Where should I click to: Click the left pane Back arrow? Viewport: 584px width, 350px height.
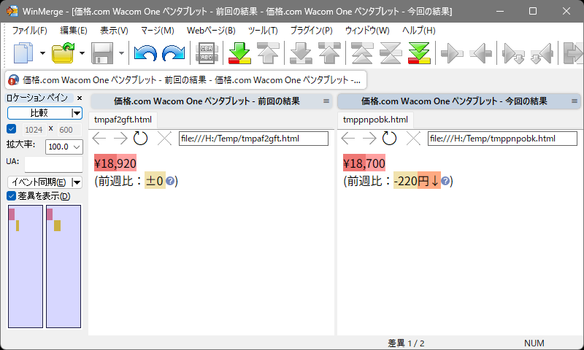pyautogui.click(x=99, y=139)
